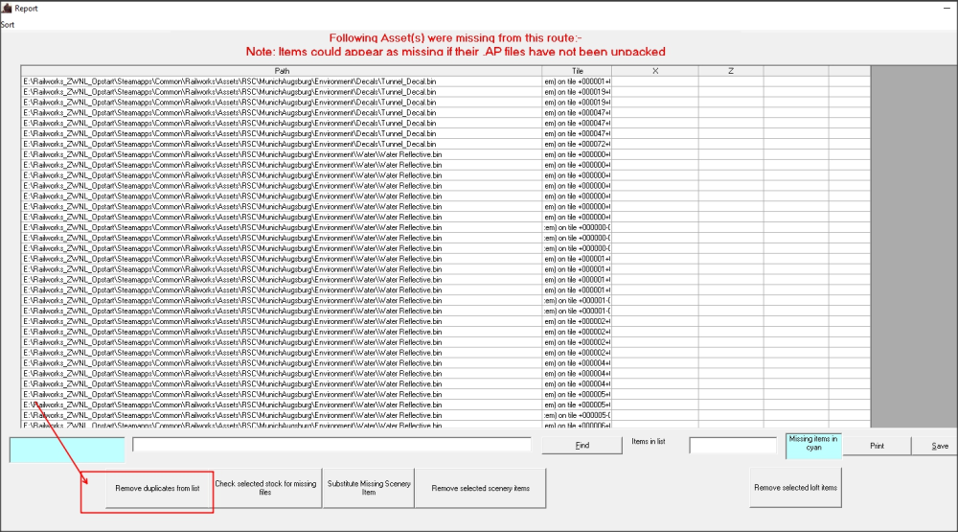Click Remove selected loft items button
The image size is (958, 532).
click(x=795, y=488)
